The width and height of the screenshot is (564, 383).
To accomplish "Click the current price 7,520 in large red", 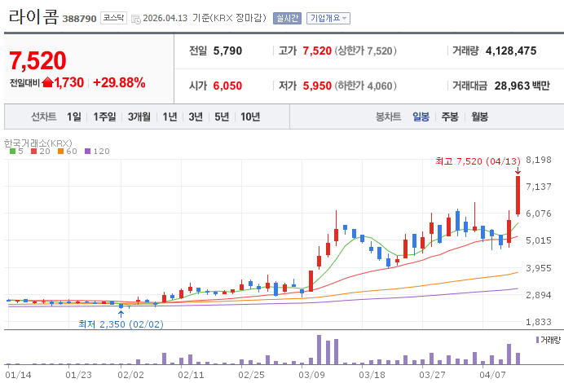I will (x=37, y=60).
